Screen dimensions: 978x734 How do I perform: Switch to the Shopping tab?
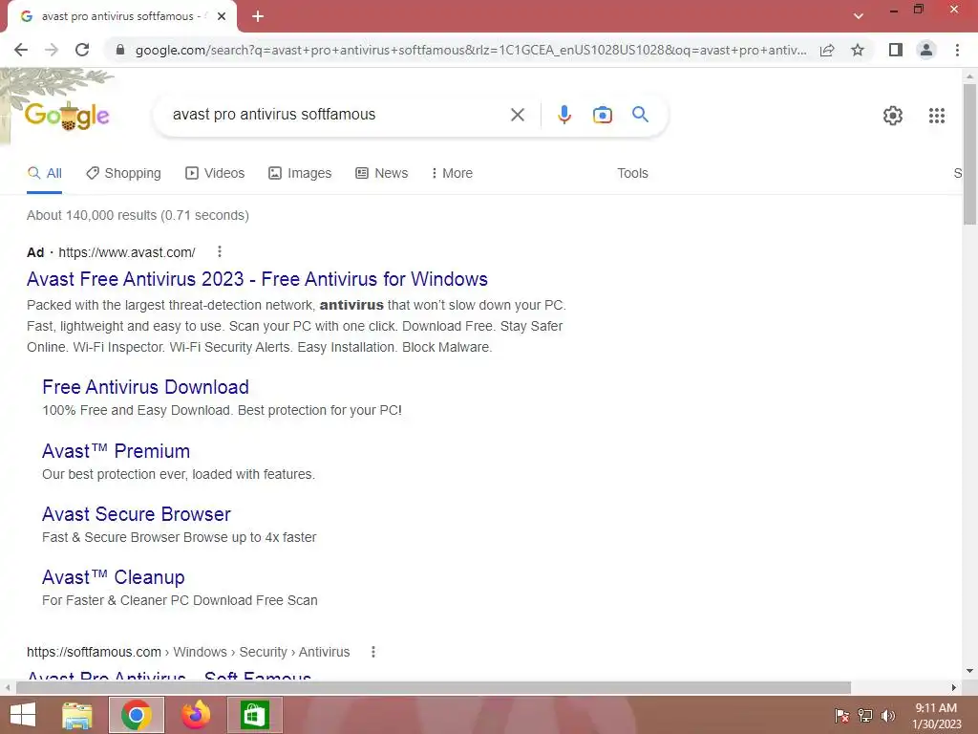(123, 174)
